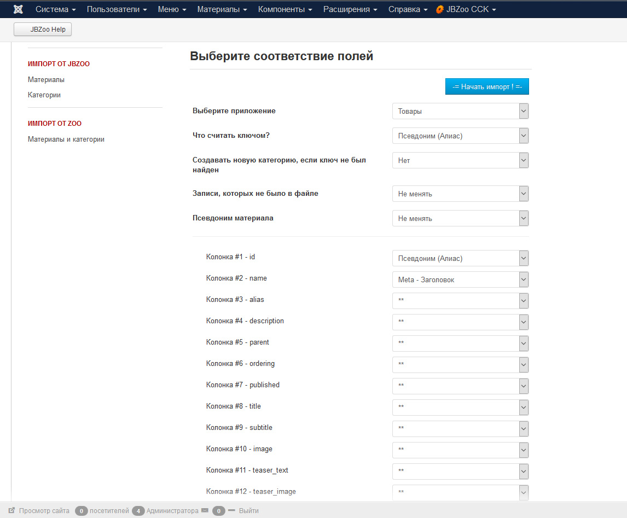This screenshot has width=627, height=518.
Task: Expand the Что считать ключом dropdown
Action: (x=460, y=136)
